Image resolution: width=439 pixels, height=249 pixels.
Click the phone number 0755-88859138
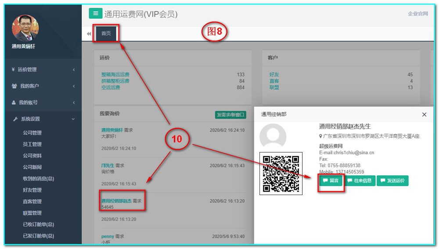pos(344,165)
